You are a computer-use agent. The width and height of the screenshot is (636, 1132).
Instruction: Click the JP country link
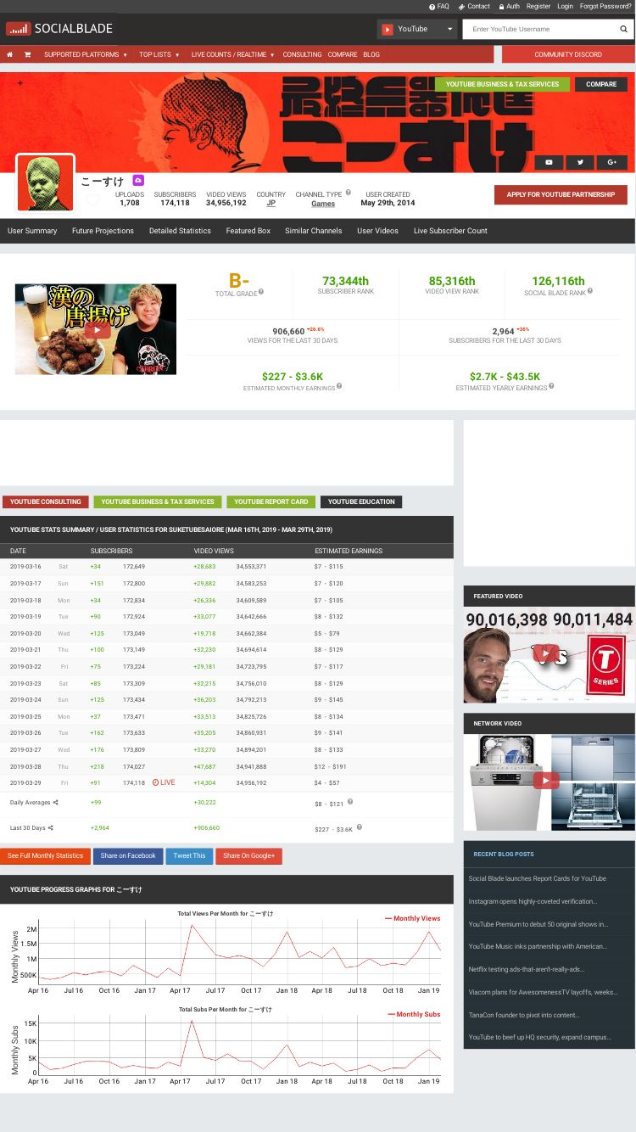coord(271,204)
